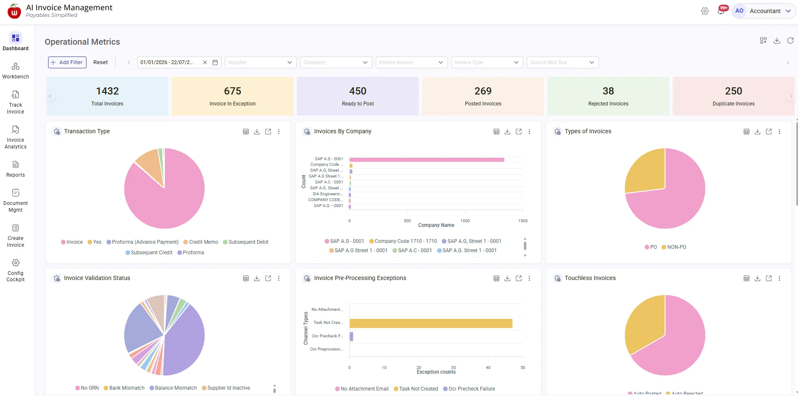
Task: Expand the Invoice Type filter dropdown
Action: [487, 62]
